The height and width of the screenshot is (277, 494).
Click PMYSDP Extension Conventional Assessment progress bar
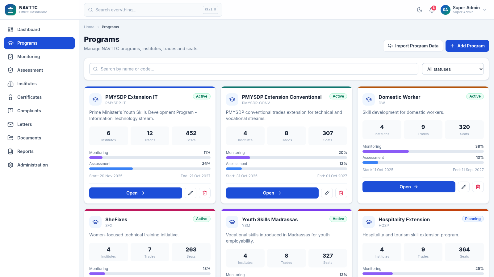click(287, 169)
